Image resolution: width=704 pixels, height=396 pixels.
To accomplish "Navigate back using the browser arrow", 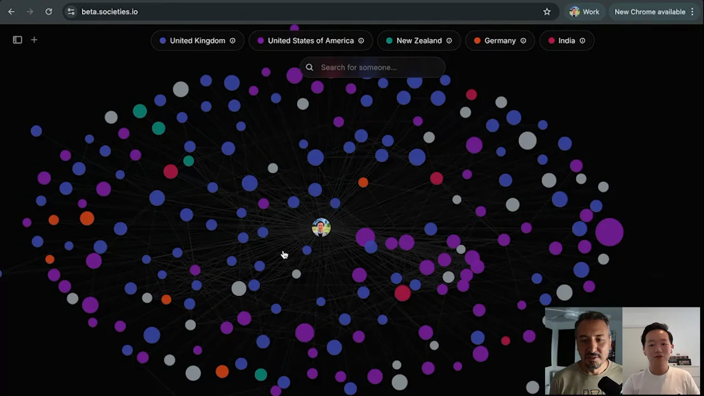I will coord(11,11).
